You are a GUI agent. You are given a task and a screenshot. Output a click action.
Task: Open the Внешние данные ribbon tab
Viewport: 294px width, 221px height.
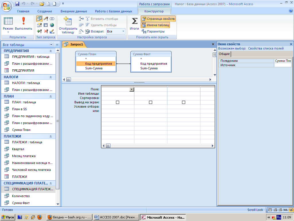coord(74,11)
